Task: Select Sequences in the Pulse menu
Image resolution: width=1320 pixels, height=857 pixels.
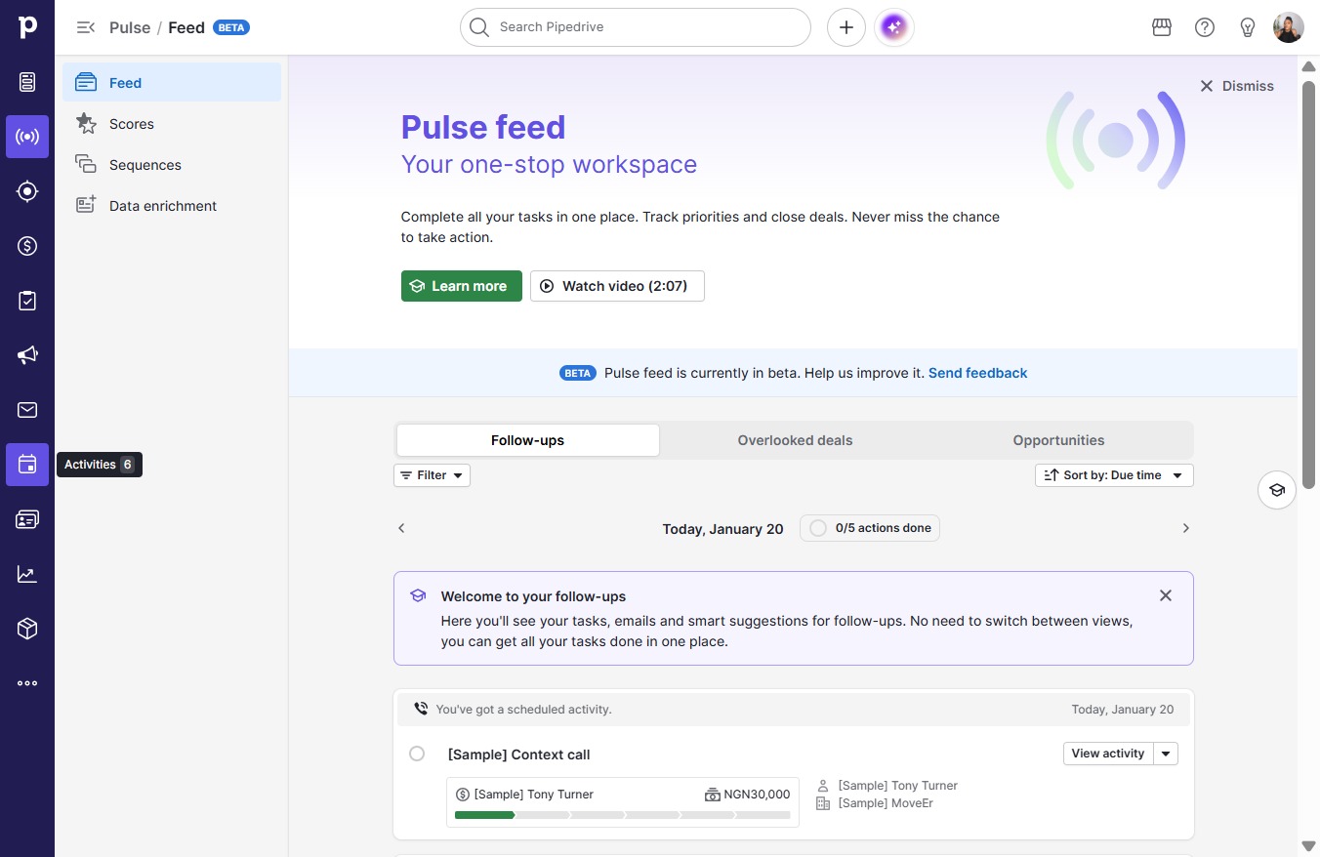Action: (x=172, y=165)
